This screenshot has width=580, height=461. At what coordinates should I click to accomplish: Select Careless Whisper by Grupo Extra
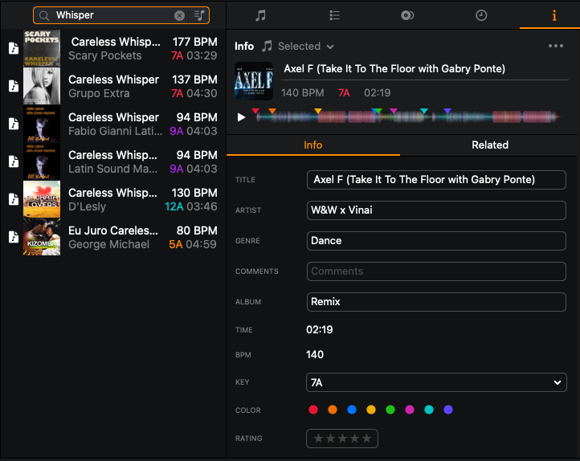[112, 86]
